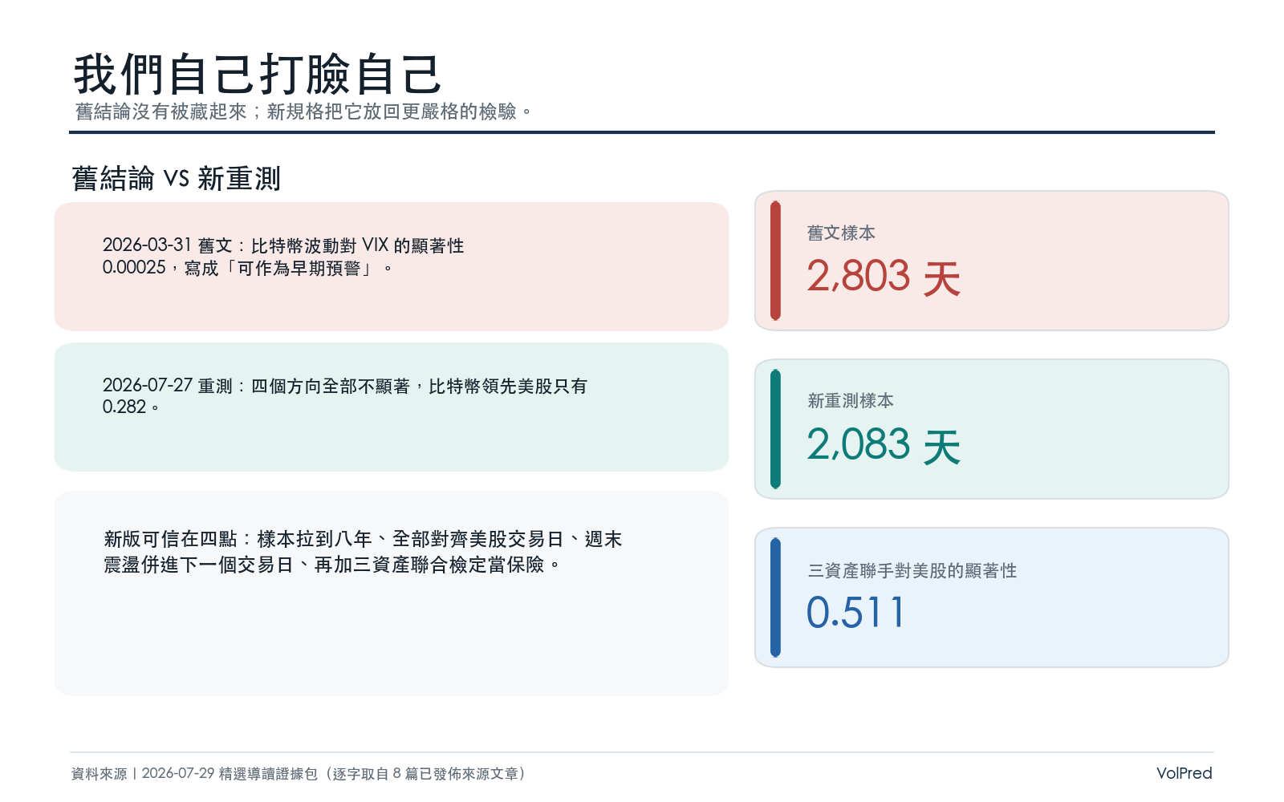Screen dimensions: 1284x802
Task: Click the 新重測樣本 label
Action: [850, 400]
